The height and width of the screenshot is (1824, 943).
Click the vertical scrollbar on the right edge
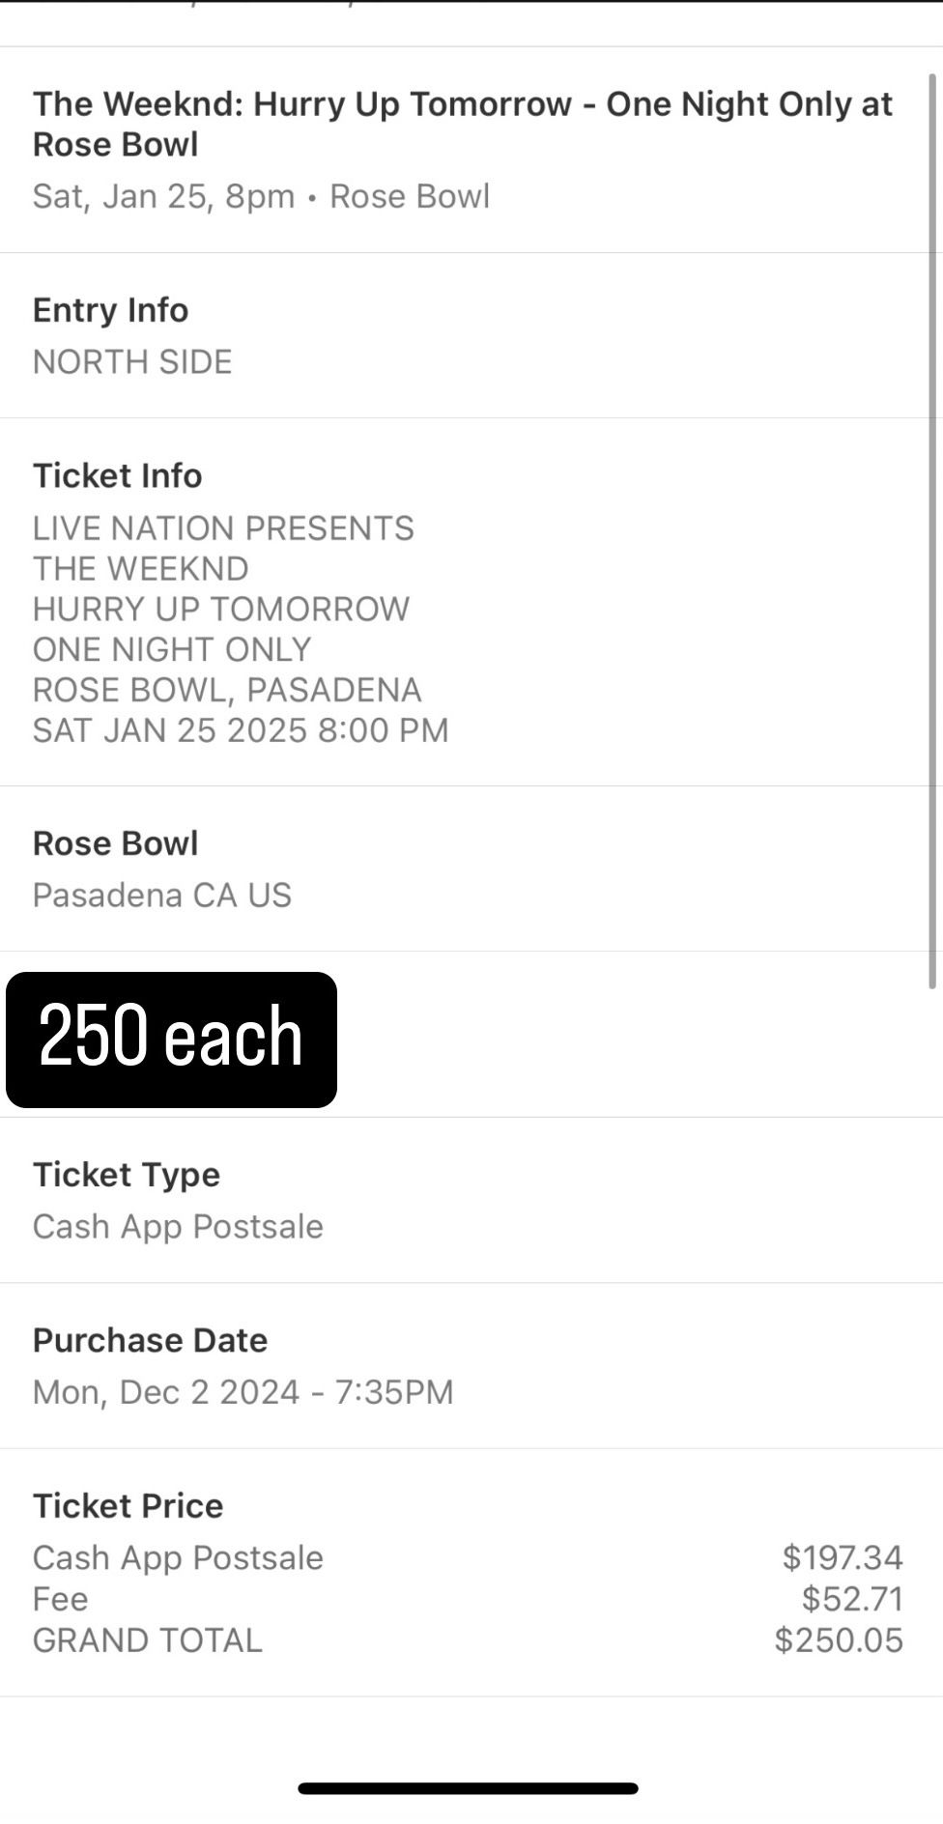tap(932, 531)
